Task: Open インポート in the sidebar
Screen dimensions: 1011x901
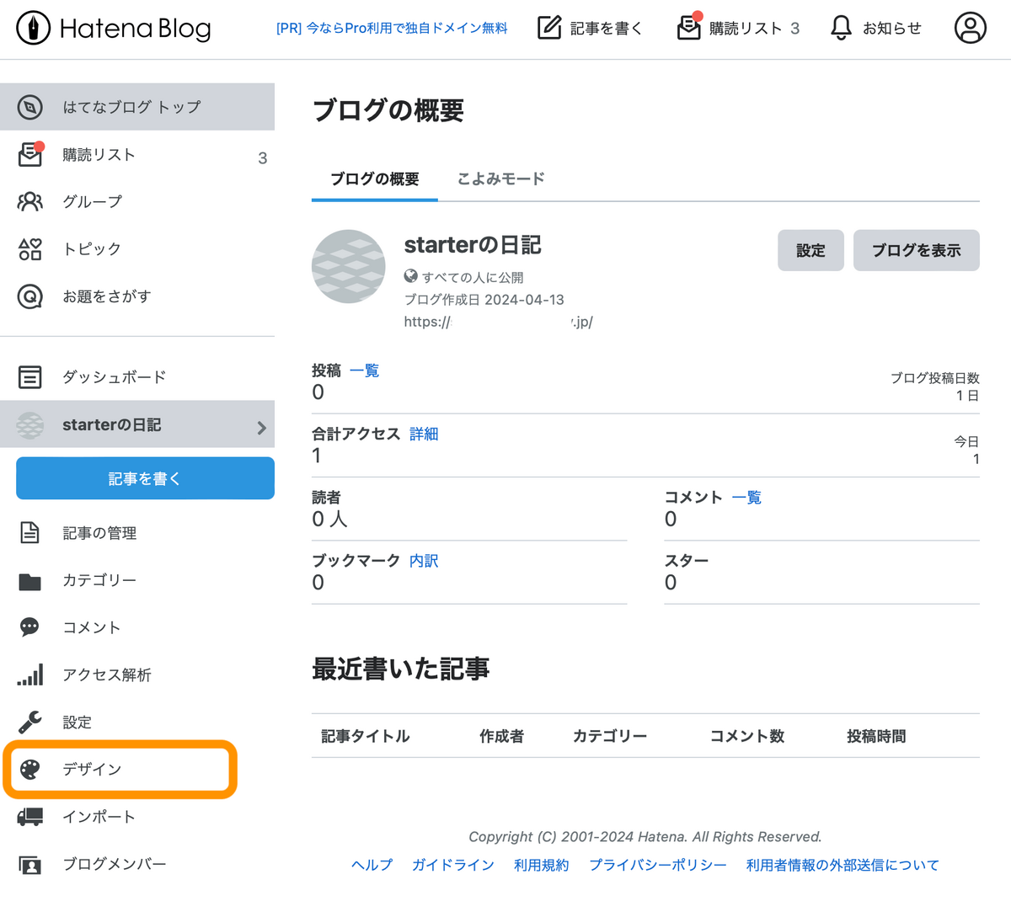Action: 137,816
